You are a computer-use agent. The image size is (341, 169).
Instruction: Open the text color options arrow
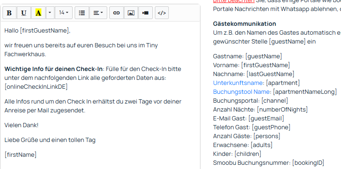click(x=50, y=13)
